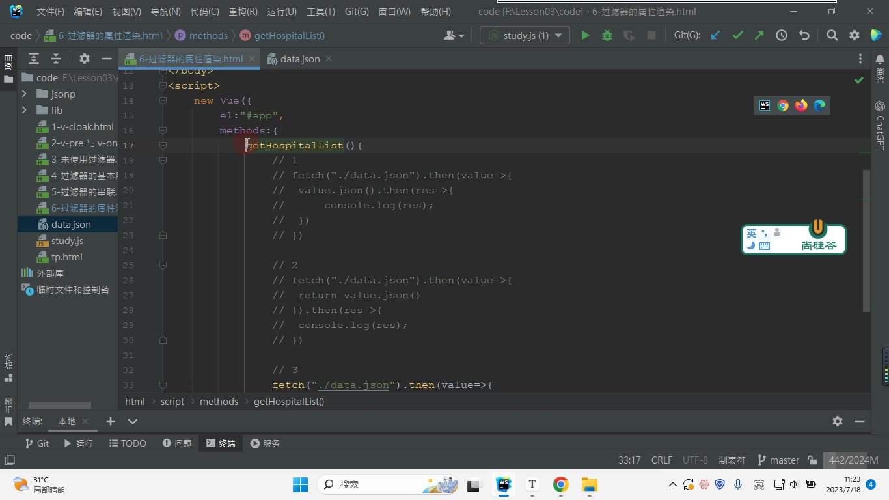The height and width of the screenshot is (500, 889).
Task: Click the 442/2024M memory indicator
Action: coord(855,460)
